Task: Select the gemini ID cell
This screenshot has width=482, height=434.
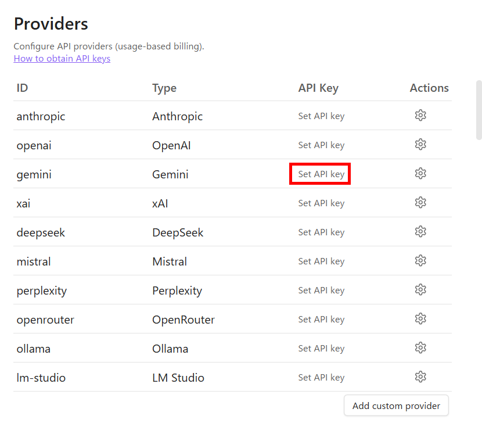Action: click(34, 175)
